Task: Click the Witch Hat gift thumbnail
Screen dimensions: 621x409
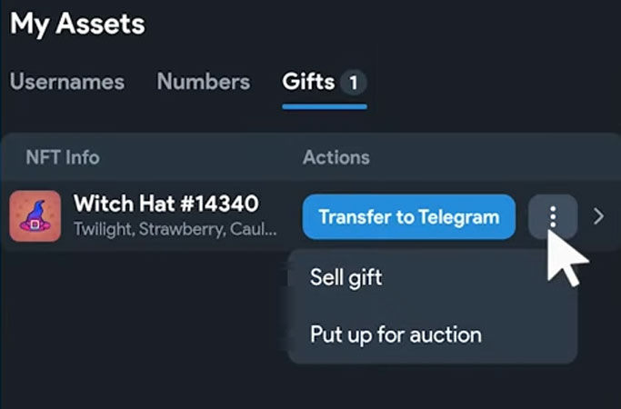Action: point(35,216)
